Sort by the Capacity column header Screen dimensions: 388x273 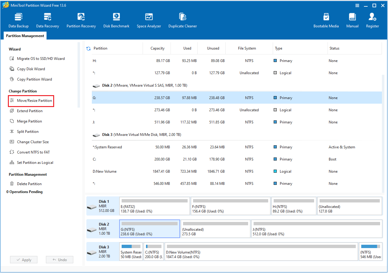(x=157, y=48)
